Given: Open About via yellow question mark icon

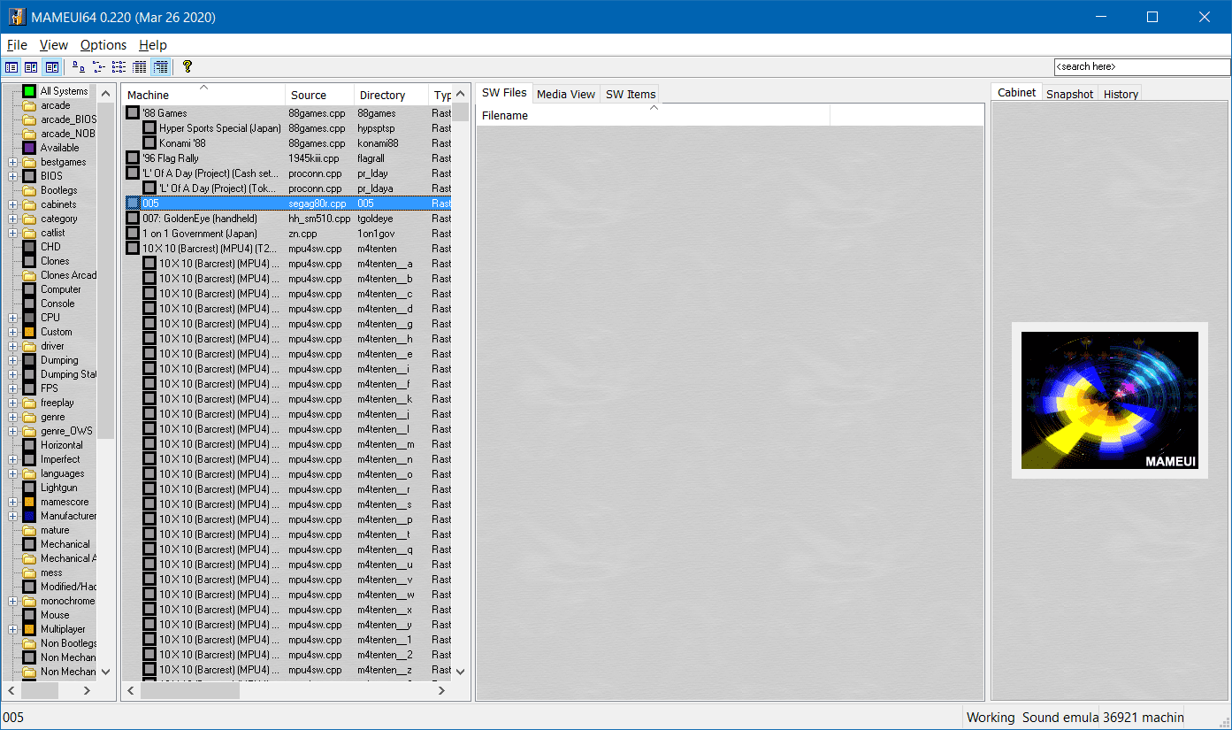Looking at the screenshot, I should pos(187,66).
